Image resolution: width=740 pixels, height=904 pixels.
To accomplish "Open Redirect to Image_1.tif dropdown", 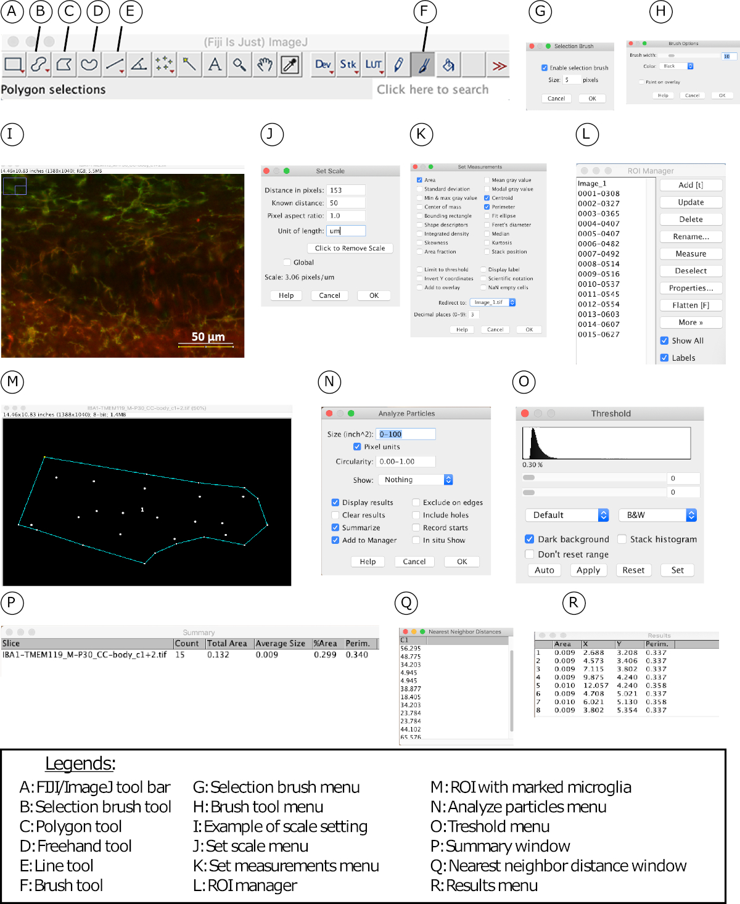I will point(493,302).
